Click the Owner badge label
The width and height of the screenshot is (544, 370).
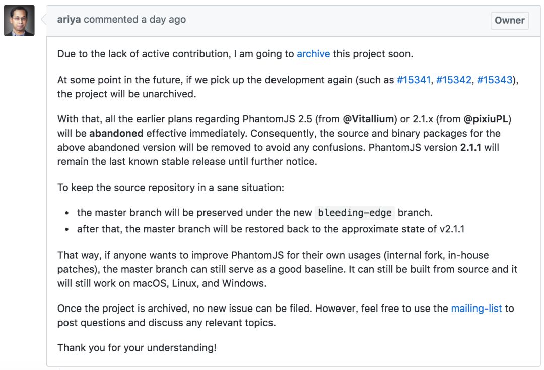[509, 21]
